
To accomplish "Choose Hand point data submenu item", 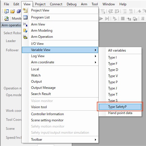I will click(120, 113).
